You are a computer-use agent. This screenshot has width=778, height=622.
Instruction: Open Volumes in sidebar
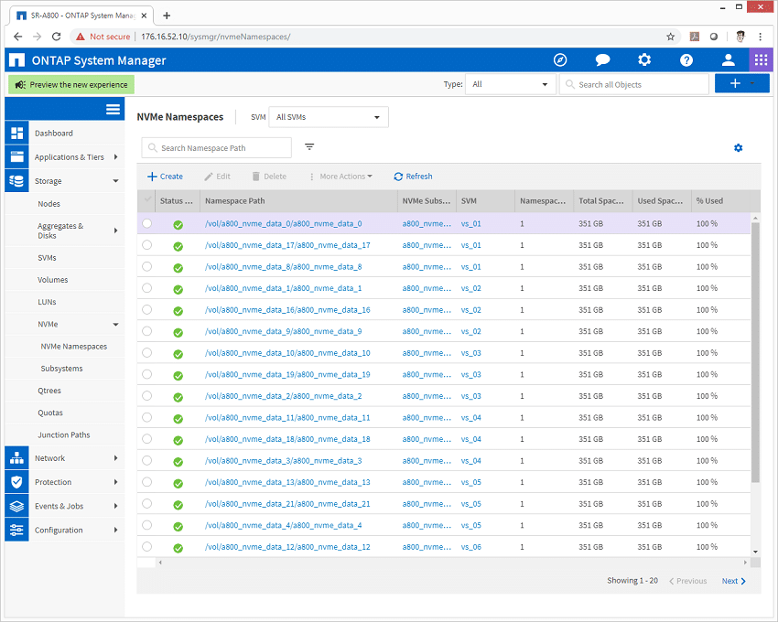52,280
